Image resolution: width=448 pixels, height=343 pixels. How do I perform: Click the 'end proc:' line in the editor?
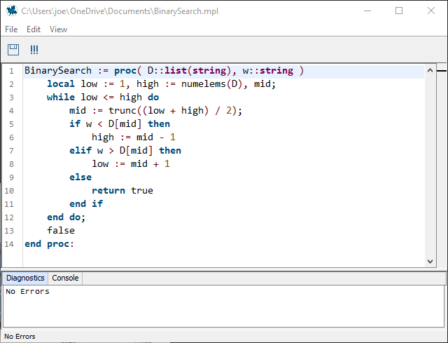tap(49, 243)
